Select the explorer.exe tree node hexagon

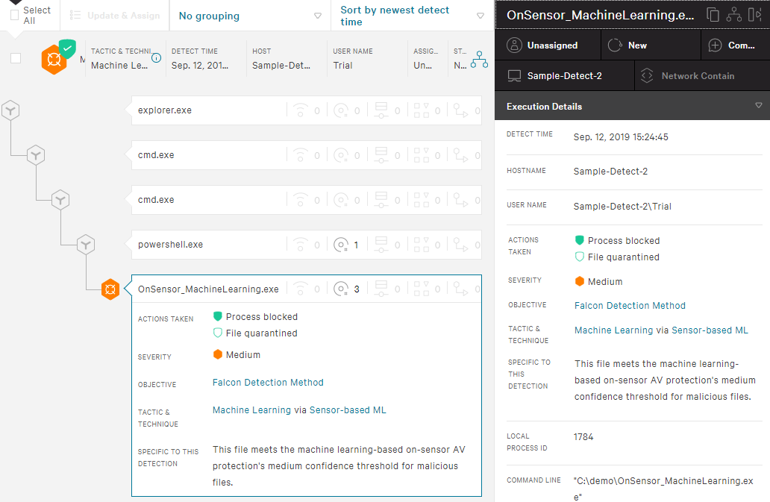[x=10, y=110]
